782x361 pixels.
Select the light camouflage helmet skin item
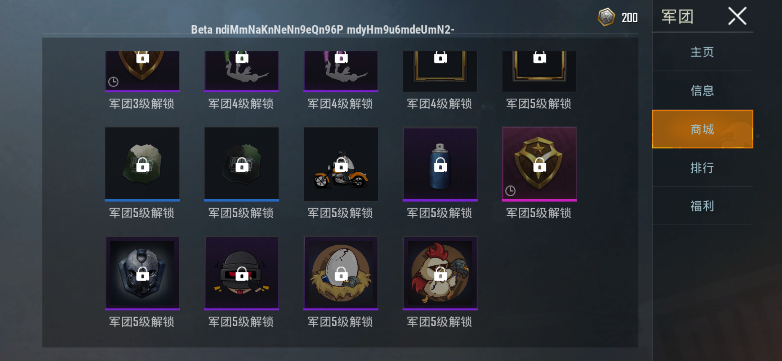(142, 164)
